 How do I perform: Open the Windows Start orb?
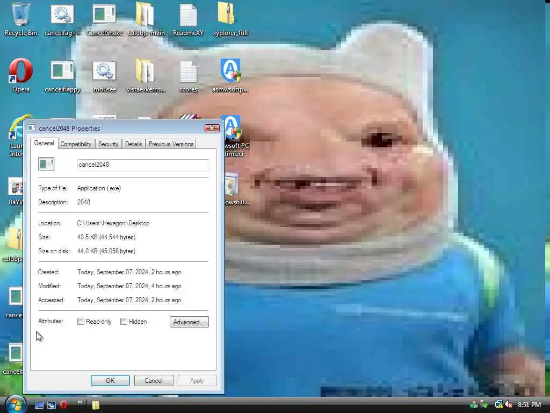pyautogui.click(x=16, y=404)
